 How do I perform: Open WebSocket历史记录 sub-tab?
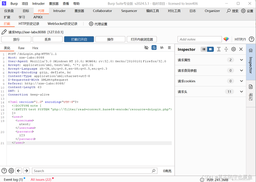point(62,24)
